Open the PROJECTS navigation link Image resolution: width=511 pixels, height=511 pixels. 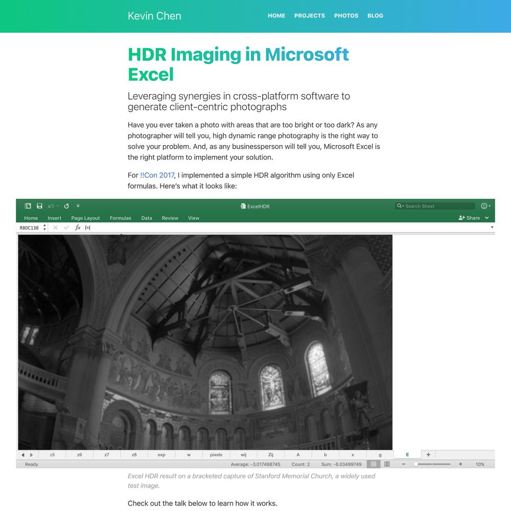[x=310, y=16]
